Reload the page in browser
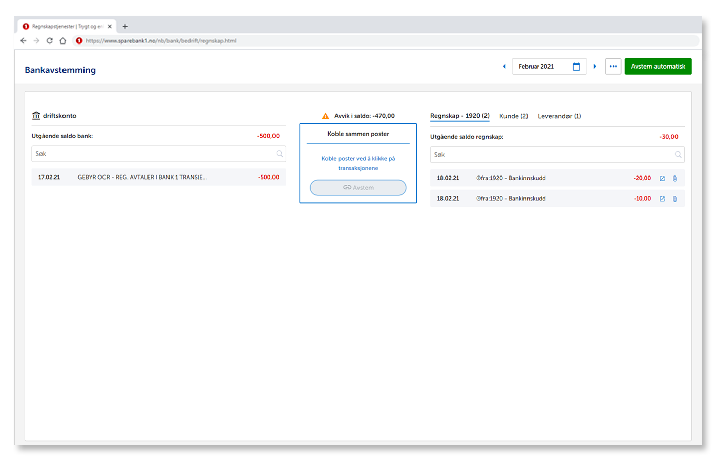 50,41
